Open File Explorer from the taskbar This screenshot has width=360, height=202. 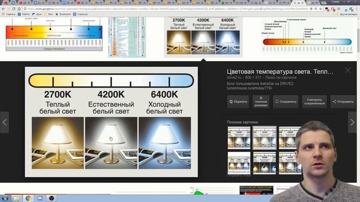click(x=16, y=198)
